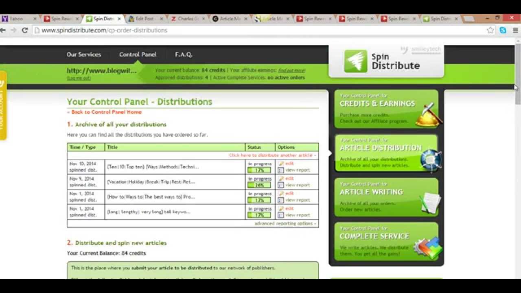Screen dimensions: 521x293
Task: Click the 'Nov 9, 2014' date cell
Action: coord(81,179)
